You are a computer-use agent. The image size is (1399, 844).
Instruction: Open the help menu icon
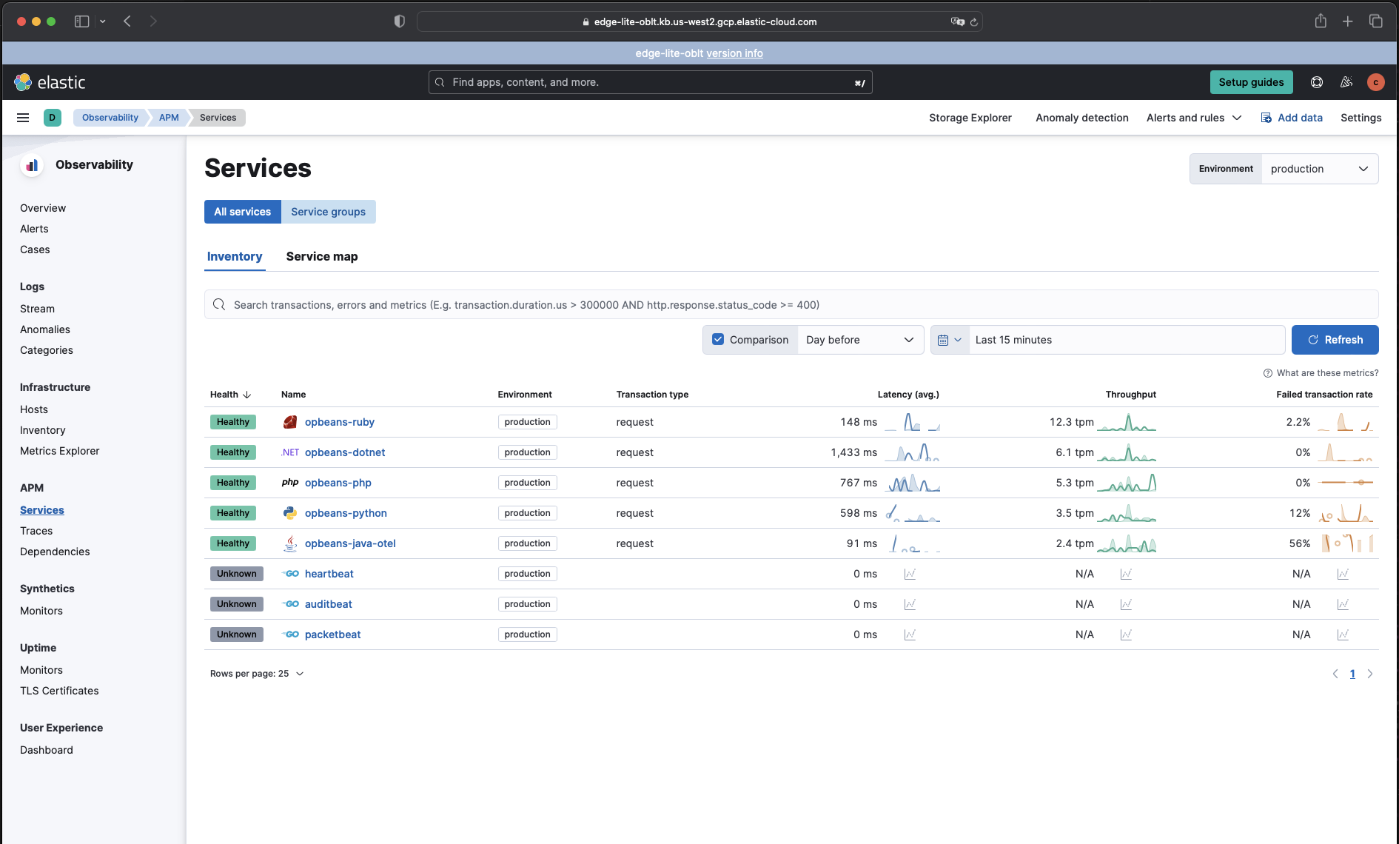pos(1317,82)
